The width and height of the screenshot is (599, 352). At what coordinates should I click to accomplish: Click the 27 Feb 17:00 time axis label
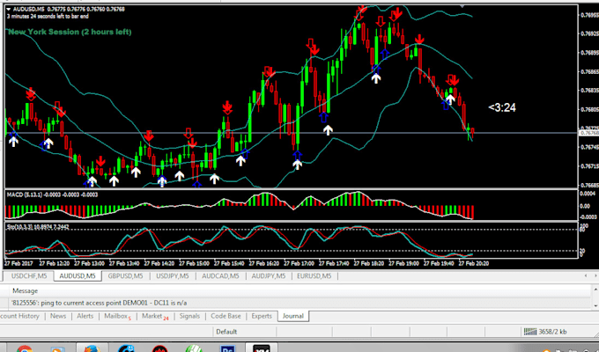[299, 263]
